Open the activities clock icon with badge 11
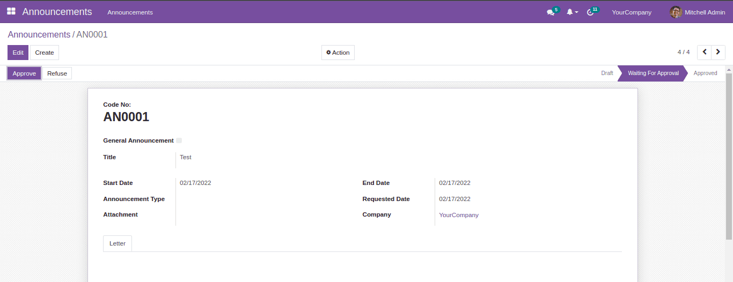733x282 pixels. (x=590, y=12)
